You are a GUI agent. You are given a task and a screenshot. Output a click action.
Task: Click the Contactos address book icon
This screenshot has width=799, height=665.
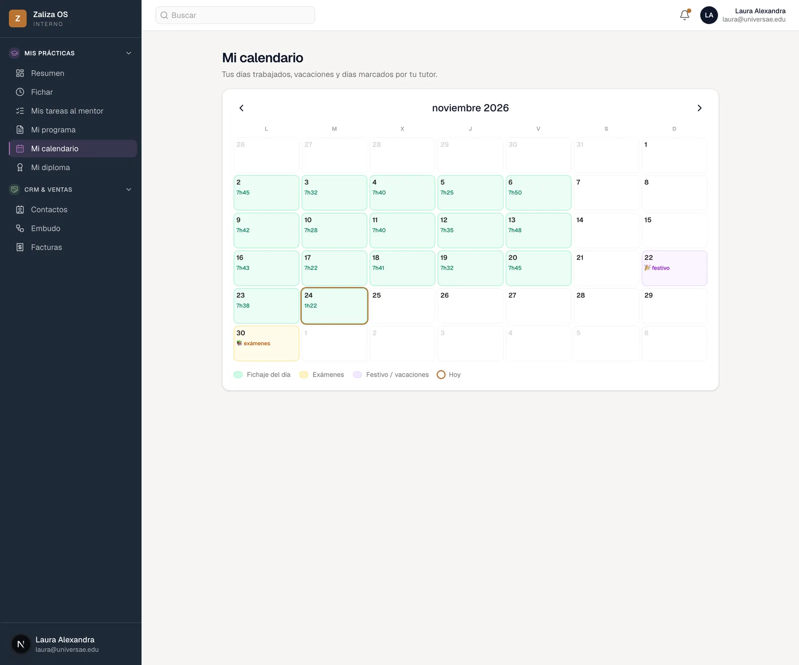(x=20, y=210)
